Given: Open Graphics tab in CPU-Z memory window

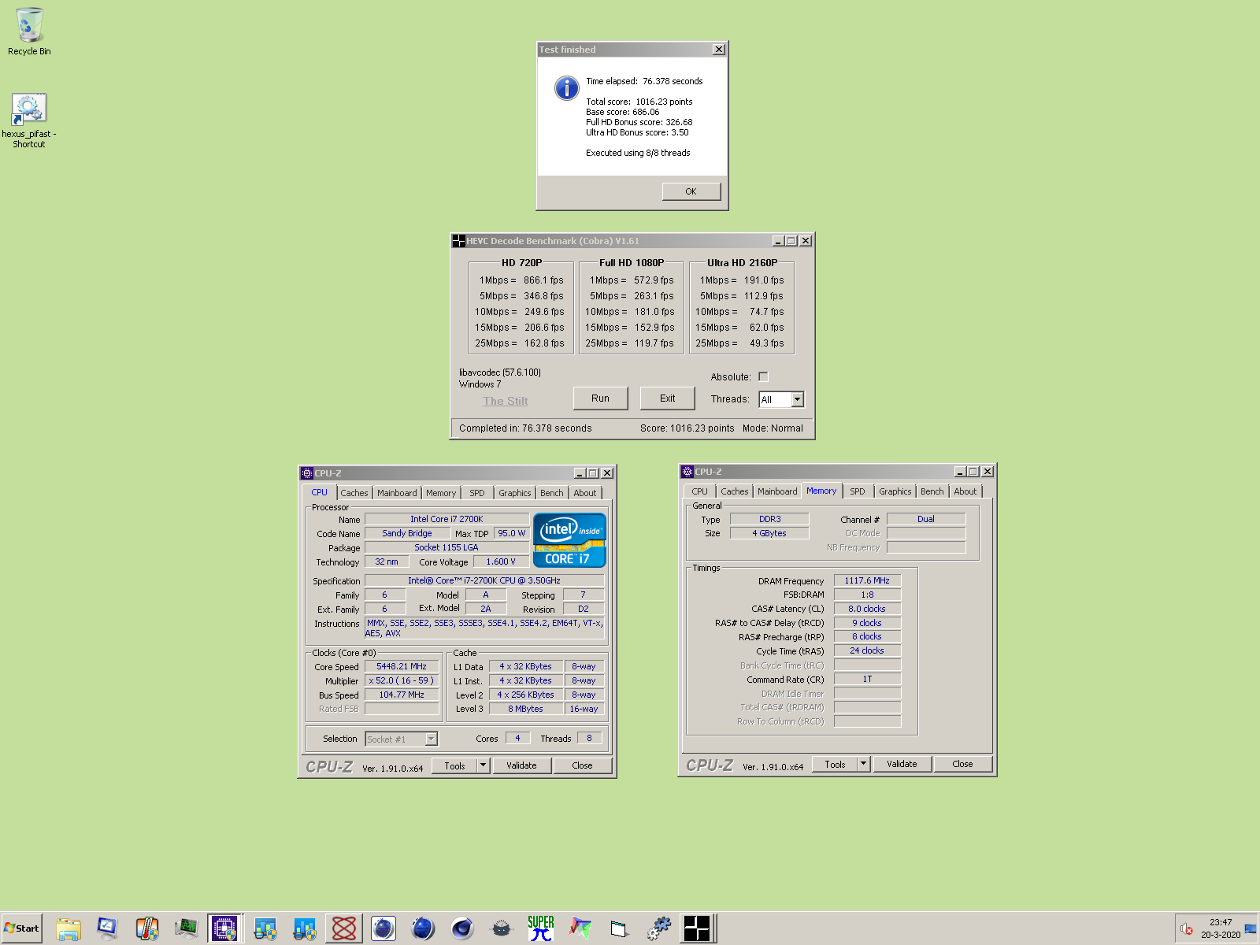Looking at the screenshot, I should [x=895, y=491].
